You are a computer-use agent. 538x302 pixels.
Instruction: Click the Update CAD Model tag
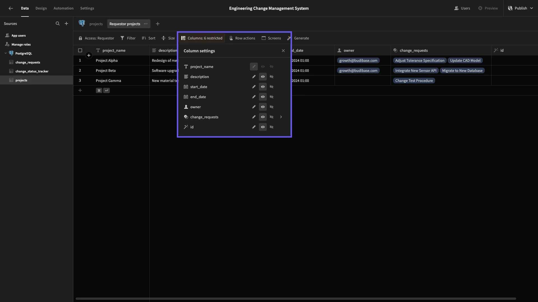click(x=465, y=60)
